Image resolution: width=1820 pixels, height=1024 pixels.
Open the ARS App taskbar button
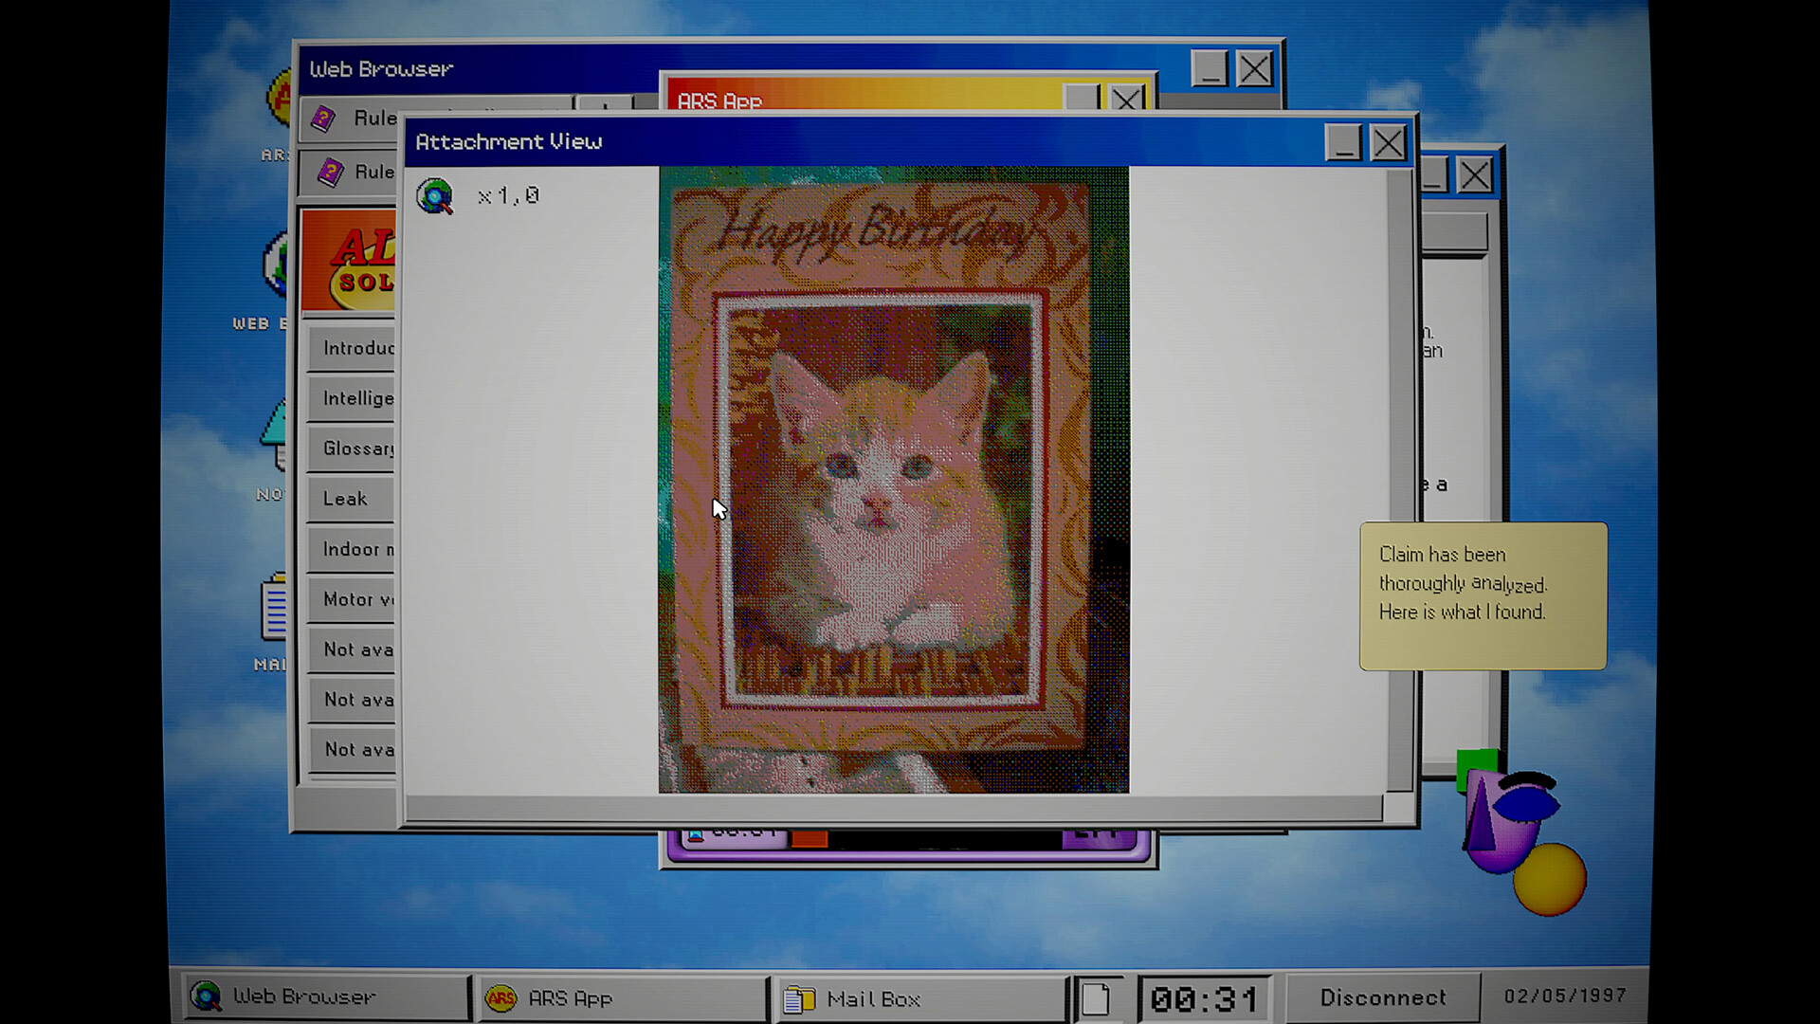(622, 997)
